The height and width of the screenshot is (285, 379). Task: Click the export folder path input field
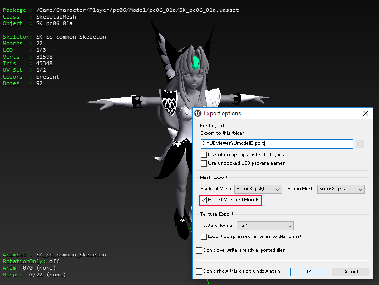point(277,144)
